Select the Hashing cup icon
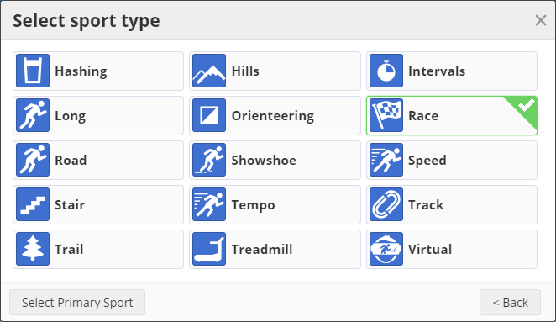Viewport: 556px width, 322px height. [x=33, y=71]
